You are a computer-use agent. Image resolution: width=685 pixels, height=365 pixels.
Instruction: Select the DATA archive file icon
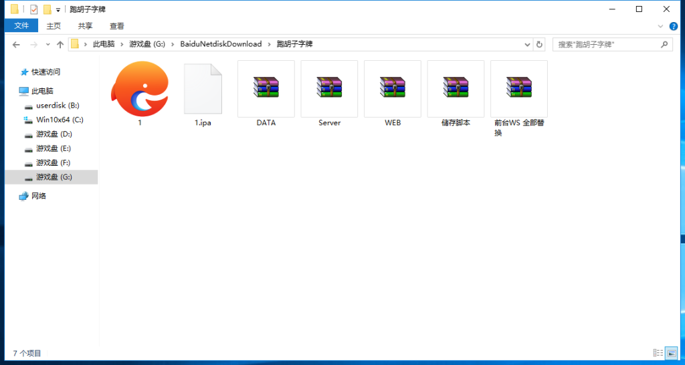[266, 89]
